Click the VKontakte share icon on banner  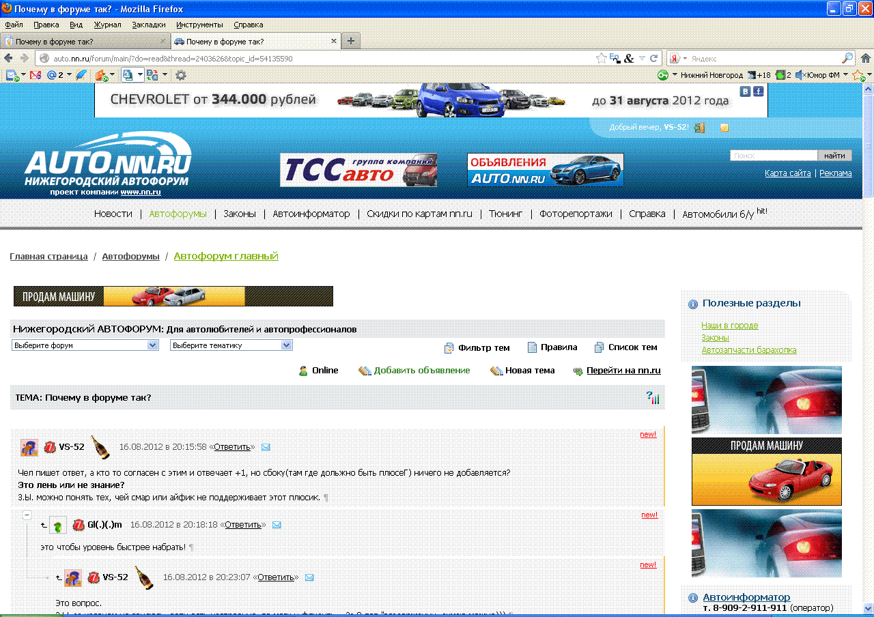pos(746,91)
